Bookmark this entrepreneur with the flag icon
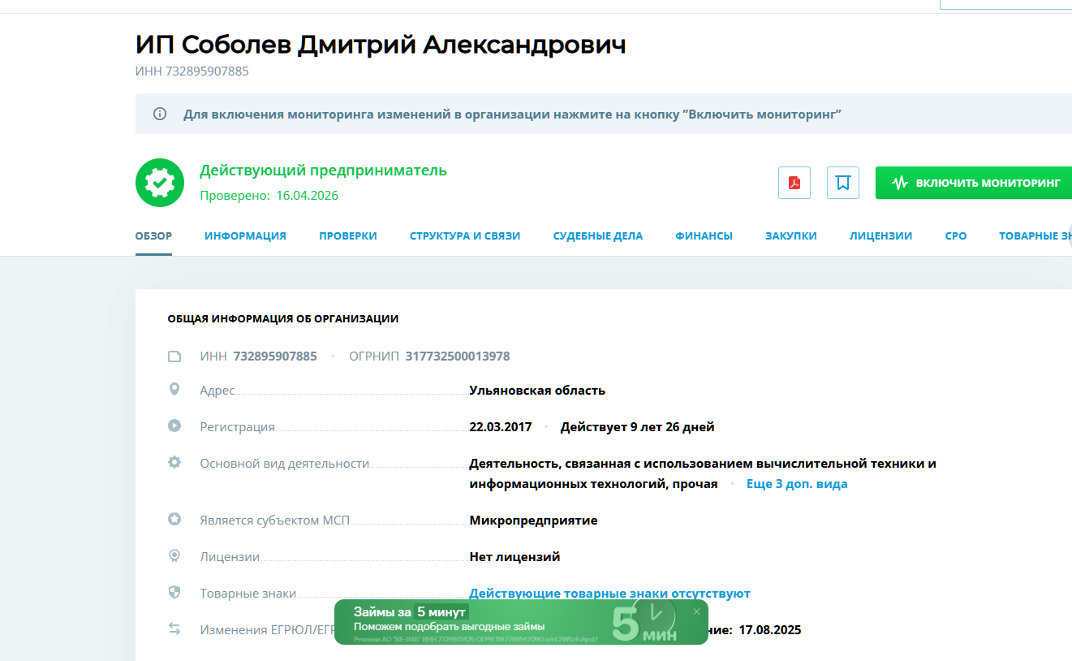Viewport: 1072px width, 661px height. point(843,183)
